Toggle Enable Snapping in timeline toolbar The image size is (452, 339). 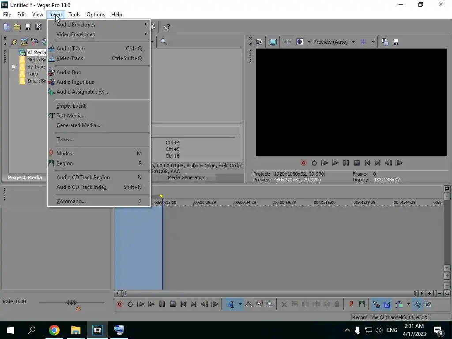click(x=376, y=304)
